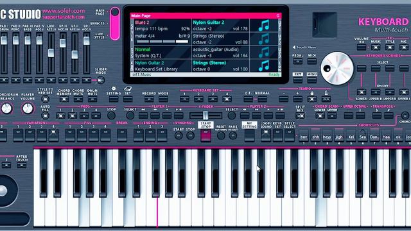Click the Record button
Image resolution: width=411 pixels, height=231 pixels.
[x=149, y=99]
